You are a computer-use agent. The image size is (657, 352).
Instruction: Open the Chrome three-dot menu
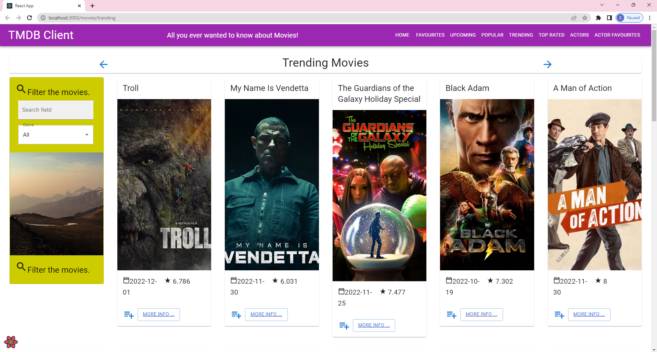649,18
